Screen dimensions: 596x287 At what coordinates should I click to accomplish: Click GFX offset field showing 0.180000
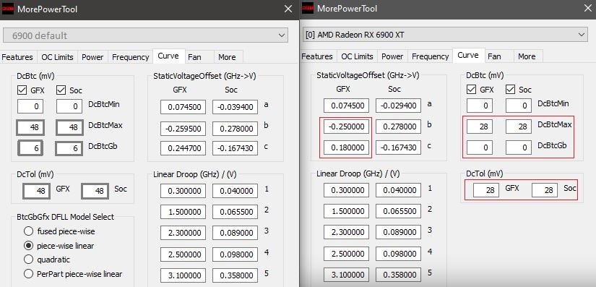point(346,147)
